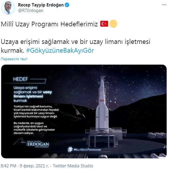Click the Turkish flag emoji

(104, 24)
